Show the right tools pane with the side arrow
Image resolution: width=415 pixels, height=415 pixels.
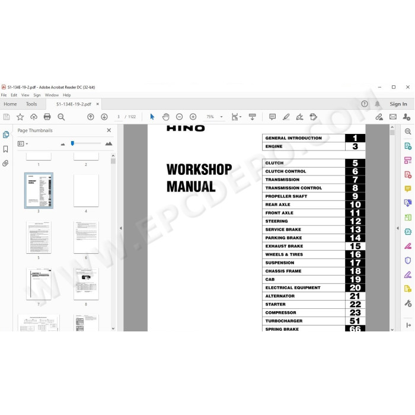click(x=398, y=228)
